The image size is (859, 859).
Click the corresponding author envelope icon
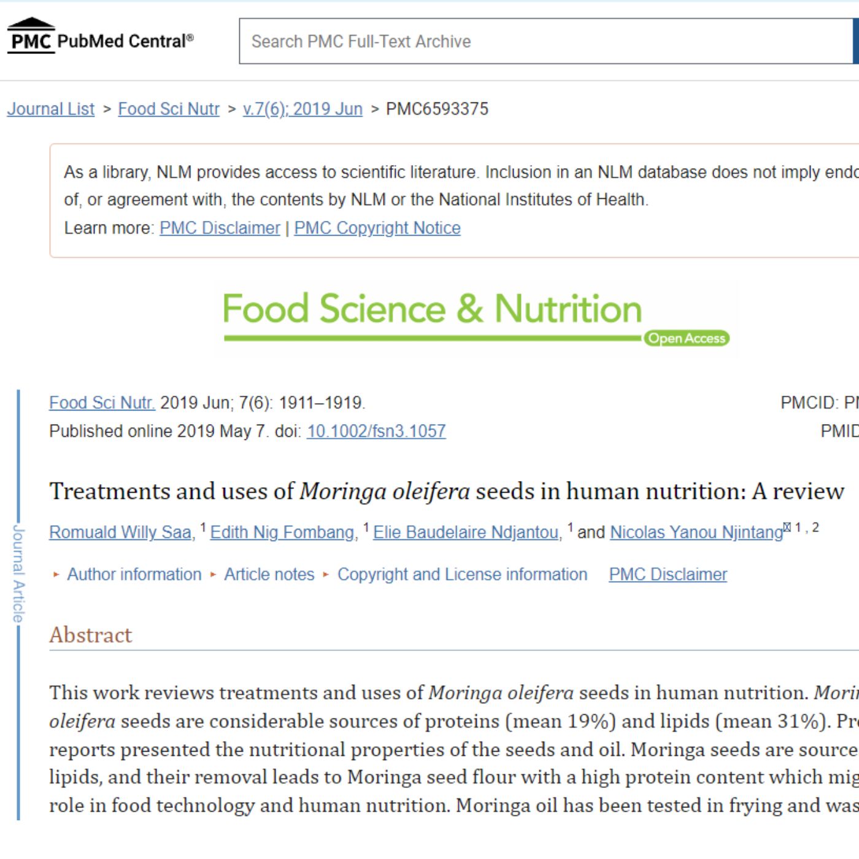pos(787,528)
